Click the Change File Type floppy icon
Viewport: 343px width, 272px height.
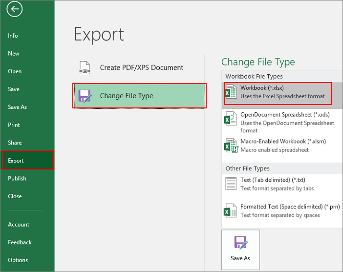pos(85,96)
